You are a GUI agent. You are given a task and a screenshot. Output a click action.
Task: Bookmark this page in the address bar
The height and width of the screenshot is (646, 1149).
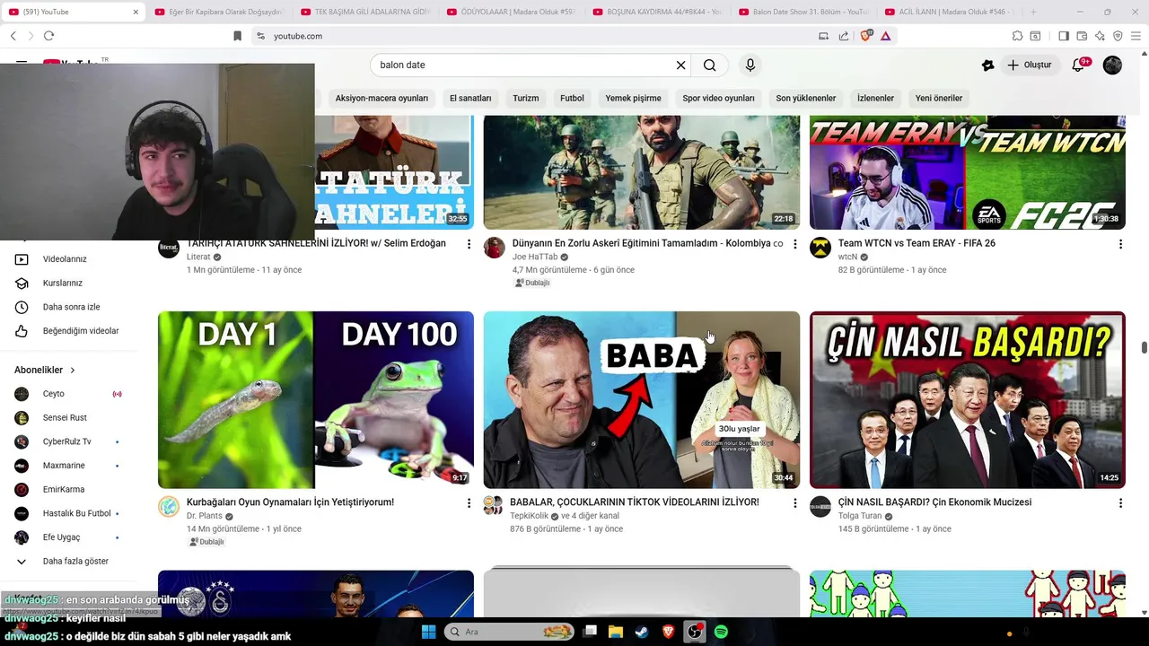tap(237, 36)
